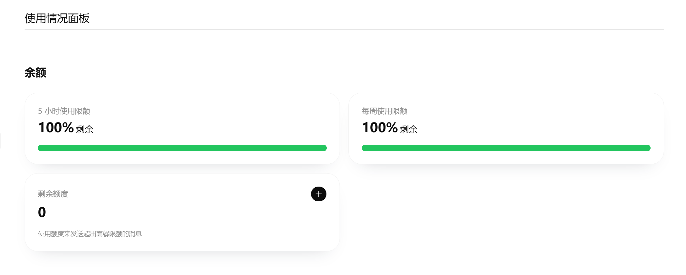Click the collapsed sidebar handle at left edge
This screenshot has height=275, width=686.
tap(0, 141)
